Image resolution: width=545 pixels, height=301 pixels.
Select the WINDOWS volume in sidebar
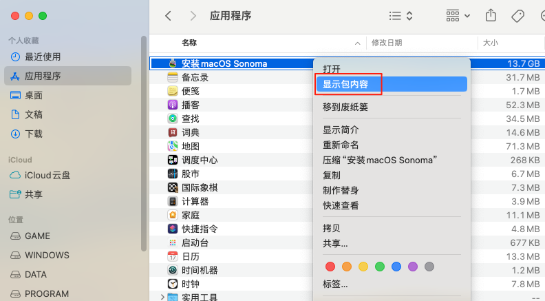coord(47,255)
